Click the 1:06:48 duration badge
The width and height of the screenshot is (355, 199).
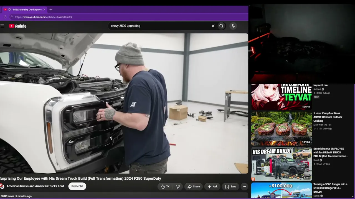pyautogui.click(x=306, y=107)
